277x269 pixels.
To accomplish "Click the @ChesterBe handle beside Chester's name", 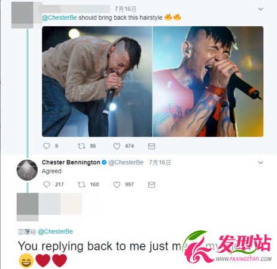I will [126, 163].
